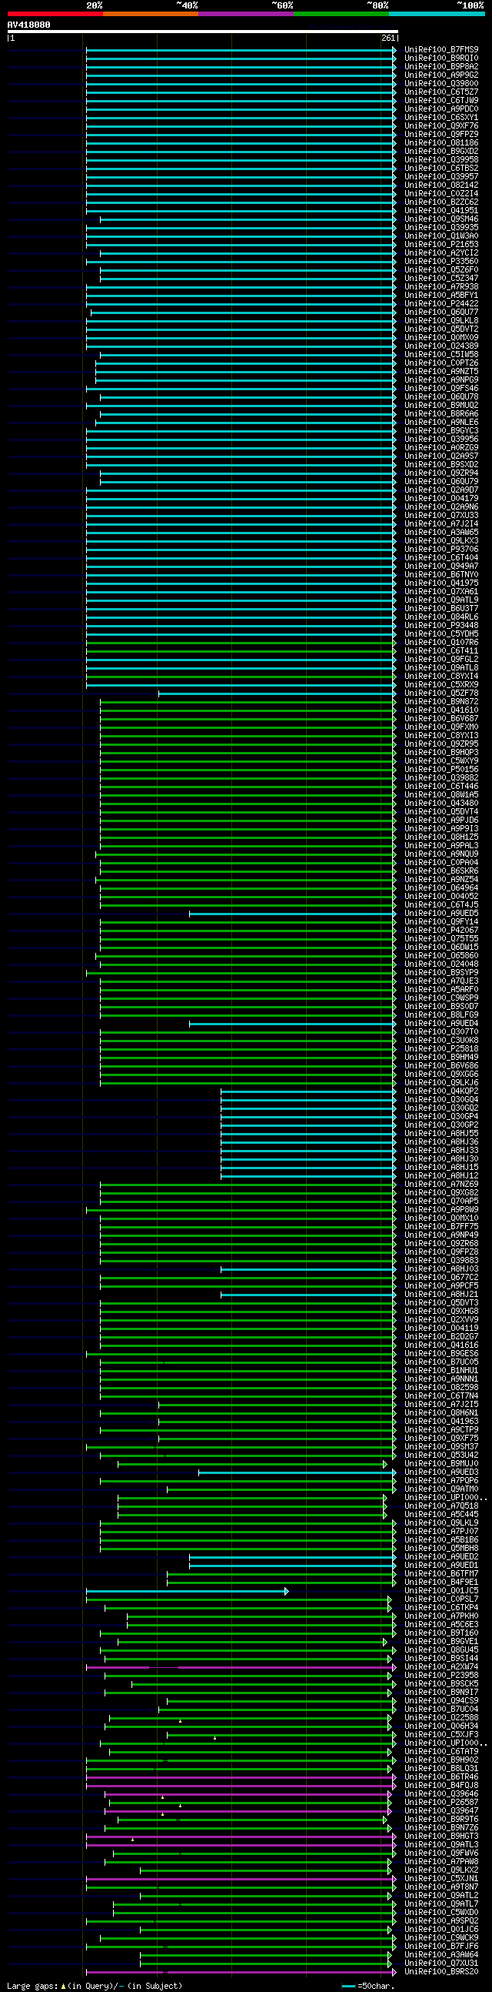Select hit UniRef100_Q01JC5
The width and height of the screenshot is (492, 1992).
tap(441, 1591)
